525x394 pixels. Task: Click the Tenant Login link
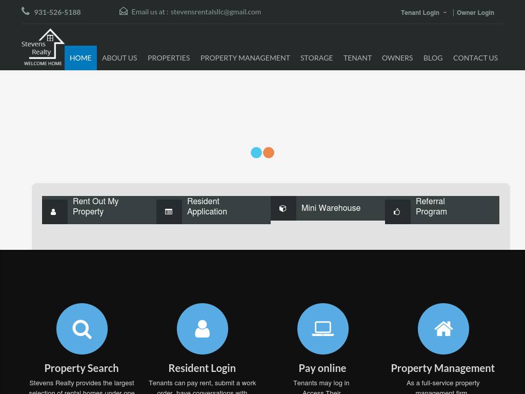[420, 13]
